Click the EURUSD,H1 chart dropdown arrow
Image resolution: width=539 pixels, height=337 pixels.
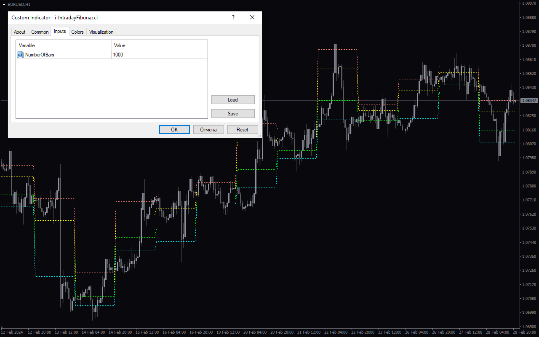pyautogui.click(x=4, y=4)
